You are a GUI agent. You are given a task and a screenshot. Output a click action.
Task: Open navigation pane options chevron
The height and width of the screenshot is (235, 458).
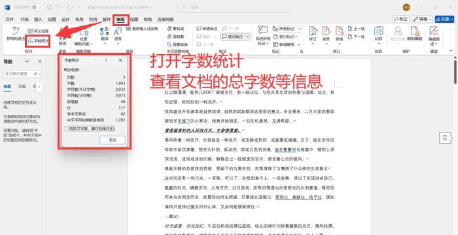[27, 61]
